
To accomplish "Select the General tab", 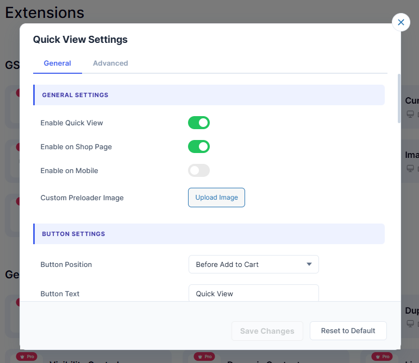I will (x=58, y=63).
